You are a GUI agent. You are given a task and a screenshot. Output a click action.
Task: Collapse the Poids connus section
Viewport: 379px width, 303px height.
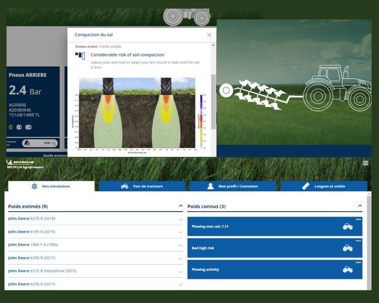click(360, 206)
